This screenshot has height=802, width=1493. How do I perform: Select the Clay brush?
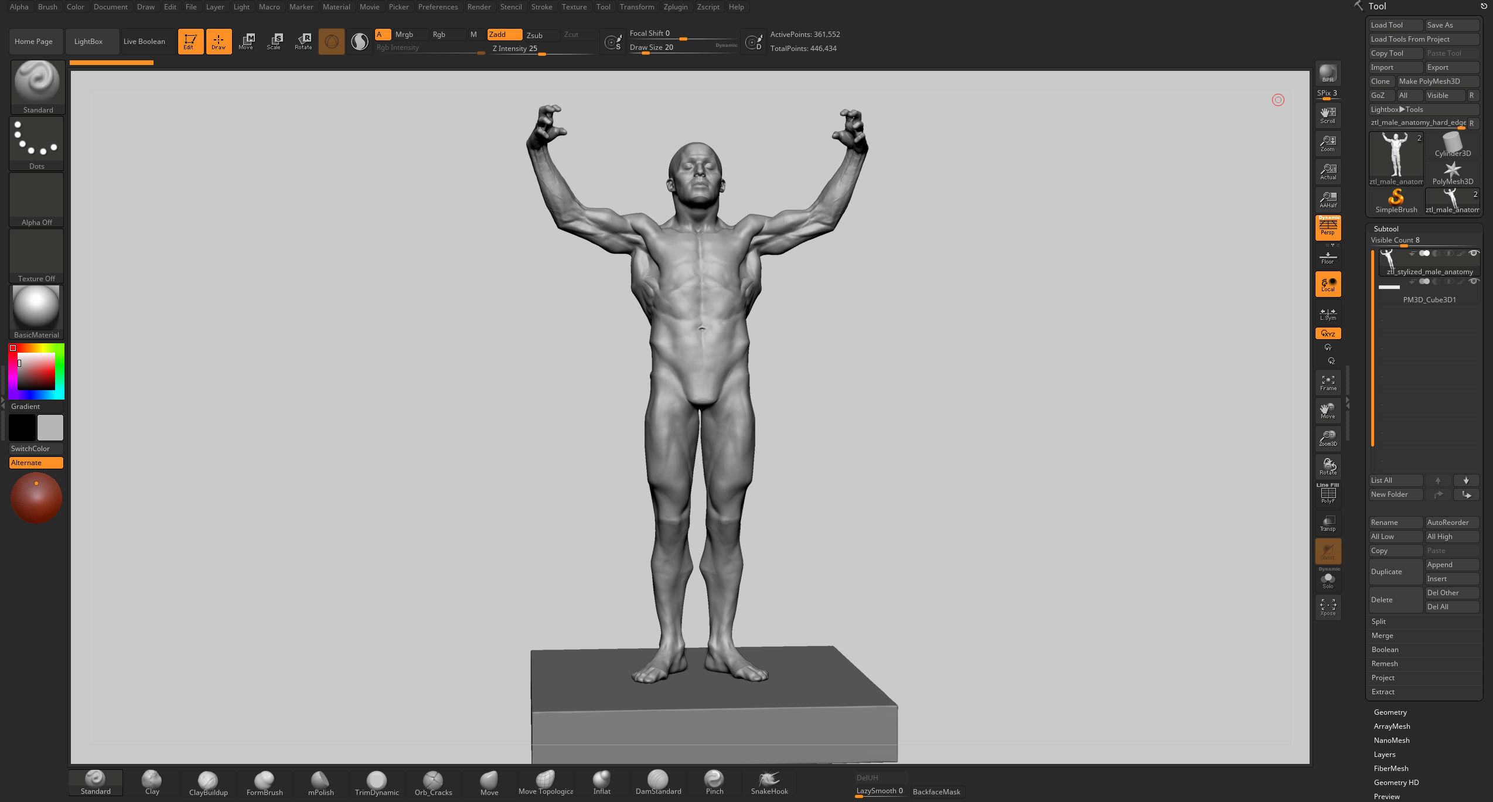click(x=152, y=783)
